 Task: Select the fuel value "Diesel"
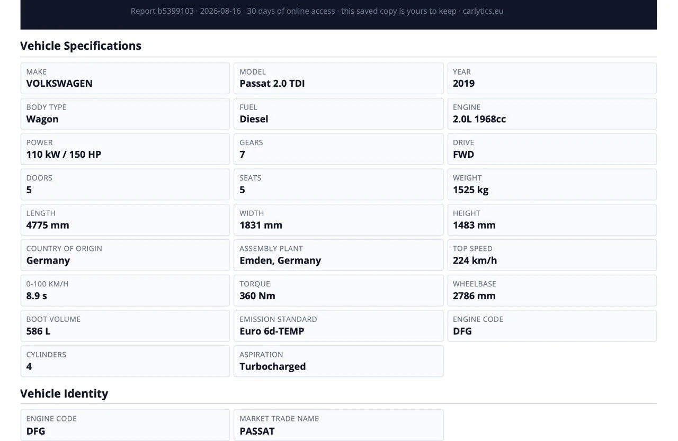(254, 119)
